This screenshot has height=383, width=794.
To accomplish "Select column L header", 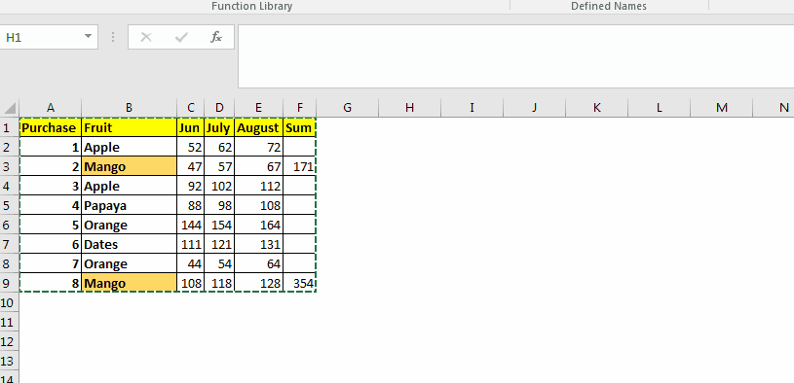I will pos(659,108).
